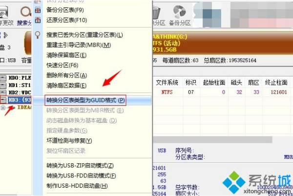Image resolution: width=293 pixels, height=196 pixels.
Task: Open 快速分区(F6) from the menu
Action: point(62,65)
